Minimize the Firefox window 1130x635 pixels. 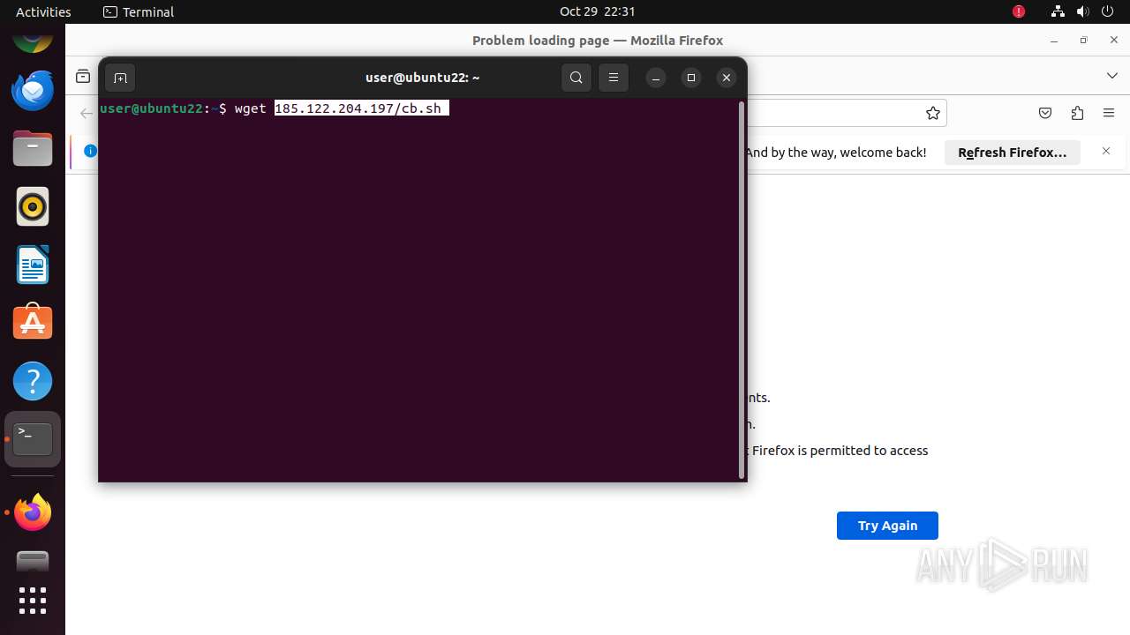coord(1054,41)
